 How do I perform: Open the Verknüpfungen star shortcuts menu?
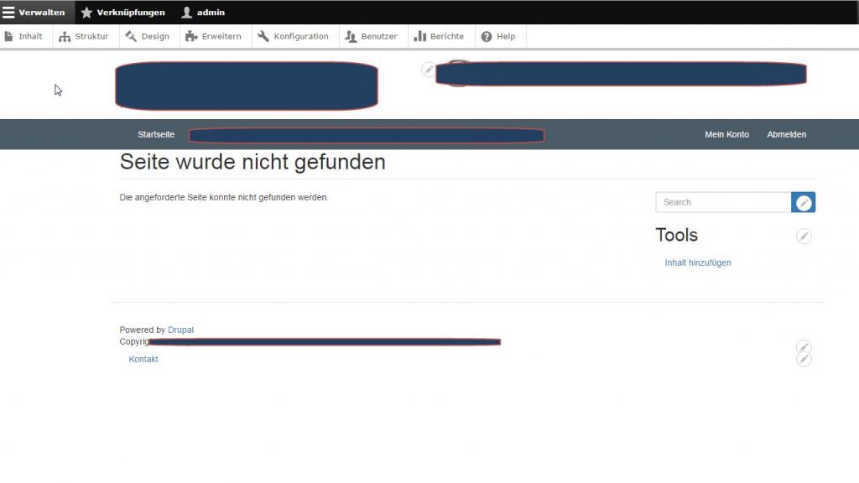[123, 13]
